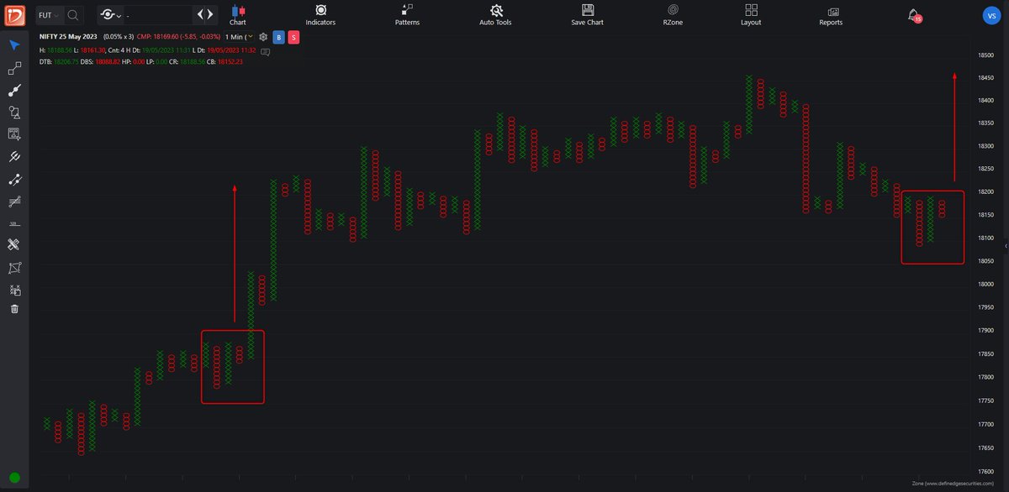The image size is (1009, 492).
Task: Select the trend line tool
Action: pyautogui.click(x=14, y=90)
